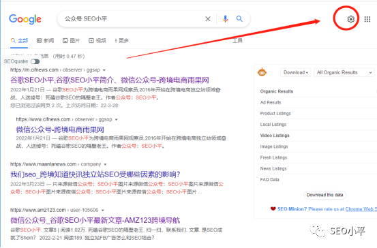Click Download this data button
Screen dimensions: 377x248
(325, 195)
